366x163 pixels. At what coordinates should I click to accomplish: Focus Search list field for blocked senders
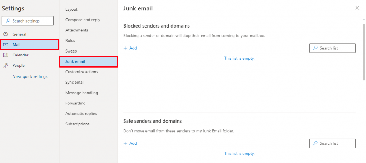pyautogui.click(x=332, y=48)
